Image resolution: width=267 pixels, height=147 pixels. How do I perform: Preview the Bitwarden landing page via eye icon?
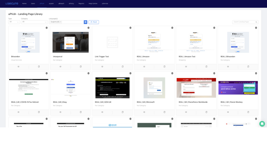click(x=19, y=66)
